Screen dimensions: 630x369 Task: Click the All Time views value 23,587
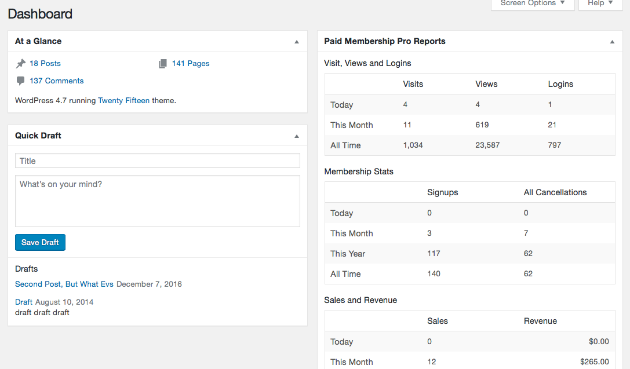(x=487, y=145)
